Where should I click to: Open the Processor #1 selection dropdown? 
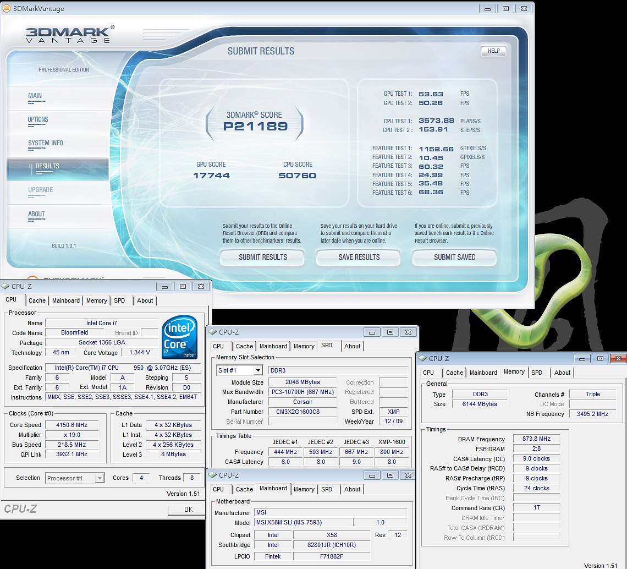[x=100, y=478]
